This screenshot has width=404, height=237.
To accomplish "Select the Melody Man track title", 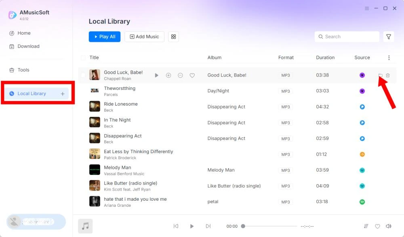I will pyautogui.click(x=117, y=168).
